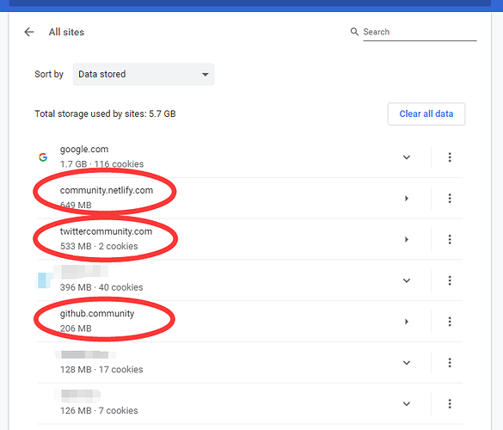503x430 pixels.
Task: Expand the 396 MB 40 cookies site group
Action: tap(407, 280)
